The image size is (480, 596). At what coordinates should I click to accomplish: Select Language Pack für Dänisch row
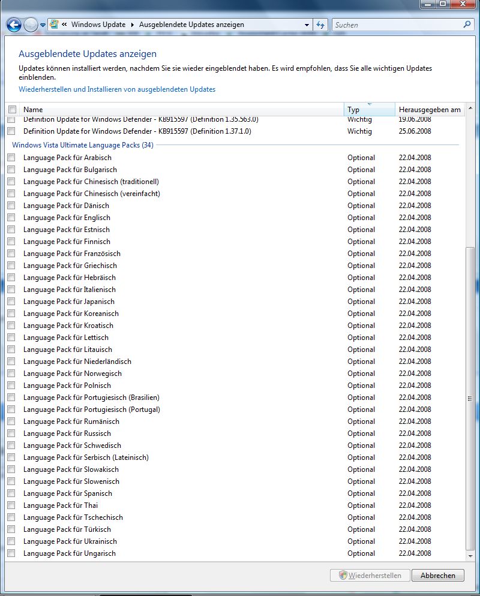tap(235, 206)
